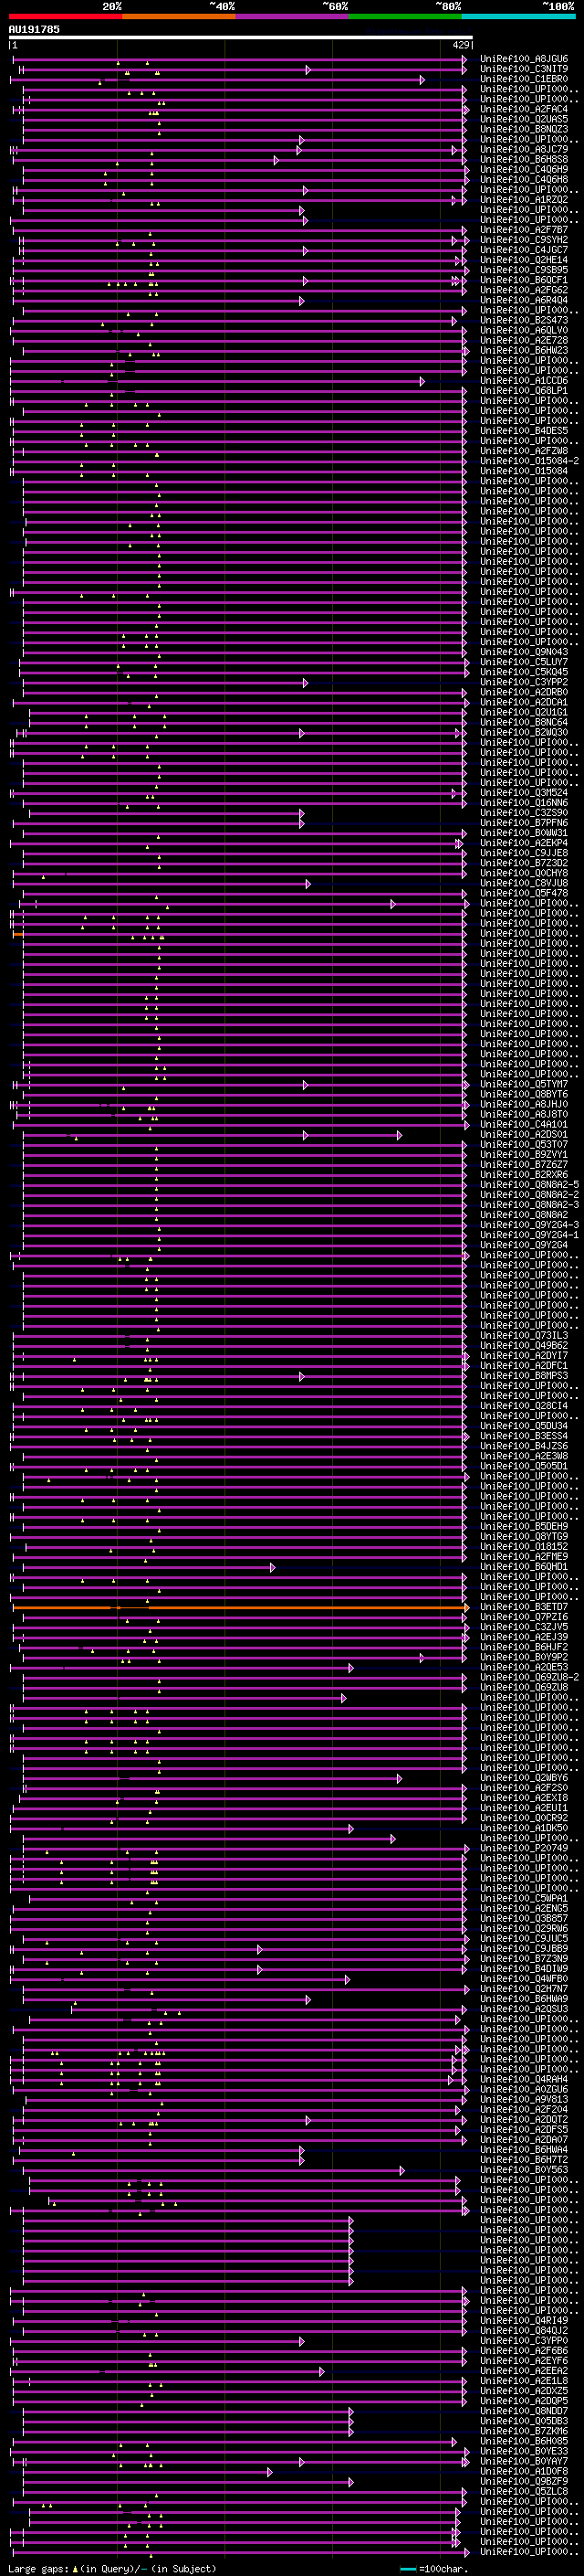The height and width of the screenshot is (2576, 584).
Task: Click subject name UniRef100_Q4WFB0
Action: (x=524, y=1980)
